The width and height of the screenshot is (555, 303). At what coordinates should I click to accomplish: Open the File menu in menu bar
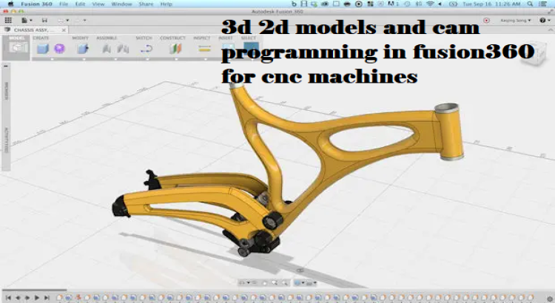pos(64,4)
